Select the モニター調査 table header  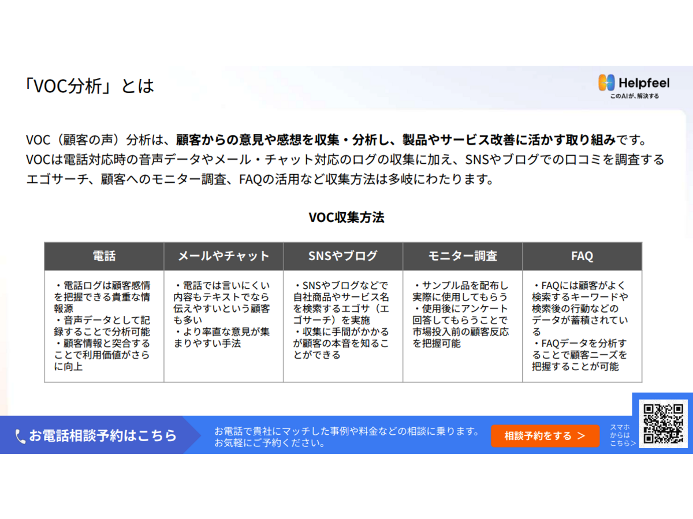pos(463,256)
